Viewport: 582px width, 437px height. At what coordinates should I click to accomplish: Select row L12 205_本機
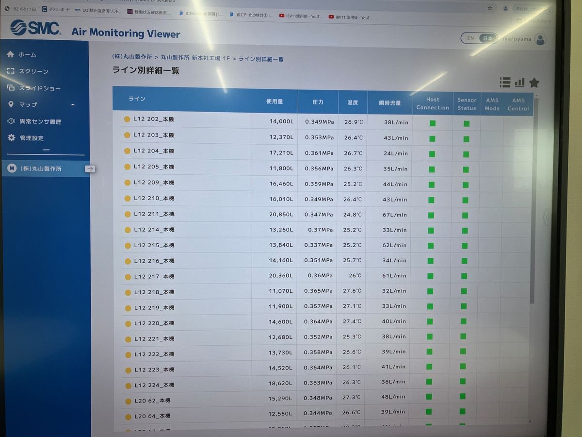coord(325,168)
